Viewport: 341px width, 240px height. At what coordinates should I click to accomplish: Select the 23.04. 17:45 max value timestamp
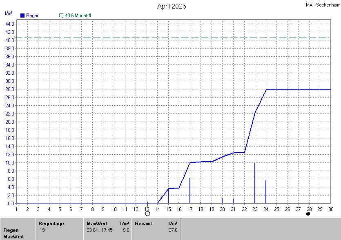click(100, 230)
